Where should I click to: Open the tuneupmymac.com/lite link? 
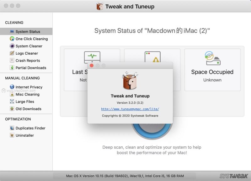(130, 109)
